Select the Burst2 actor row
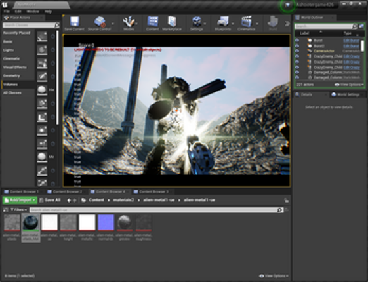 tap(327, 46)
